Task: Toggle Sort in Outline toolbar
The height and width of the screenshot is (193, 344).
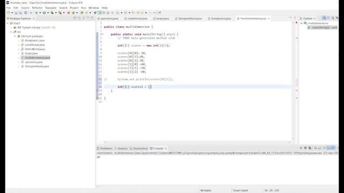Action: pyautogui.click(x=324, y=18)
